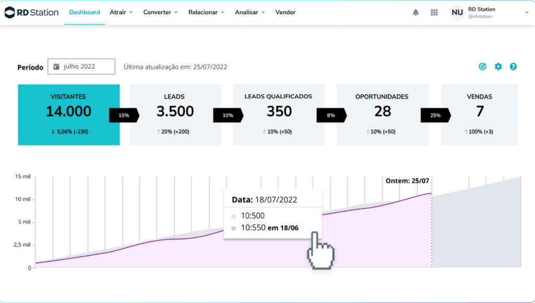Click the NU account avatar
This screenshot has height=303, width=535.
(x=457, y=13)
